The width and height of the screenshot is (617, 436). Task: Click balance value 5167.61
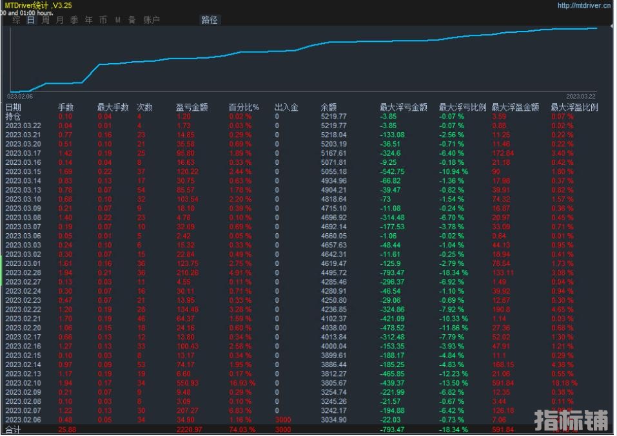pos(334,153)
